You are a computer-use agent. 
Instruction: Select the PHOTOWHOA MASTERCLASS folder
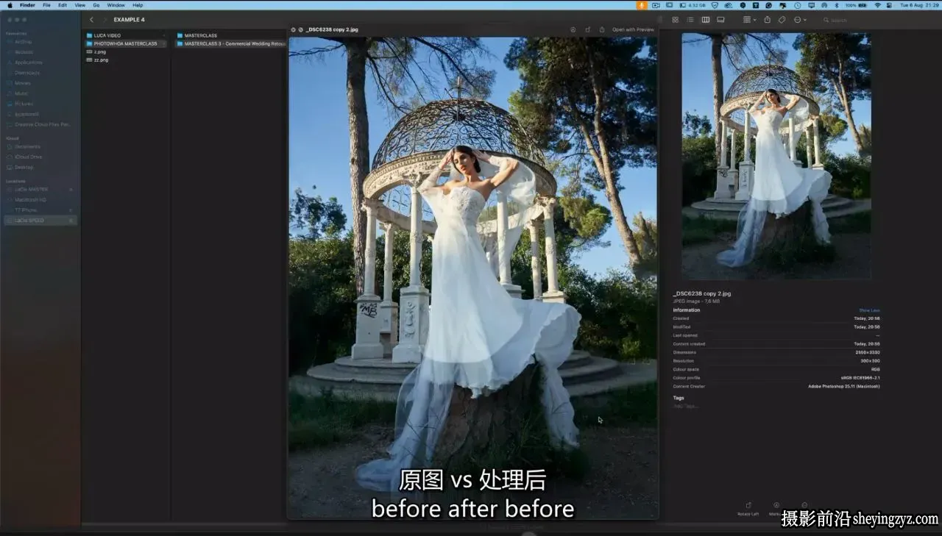pyautogui.click(x=126, y=43)
